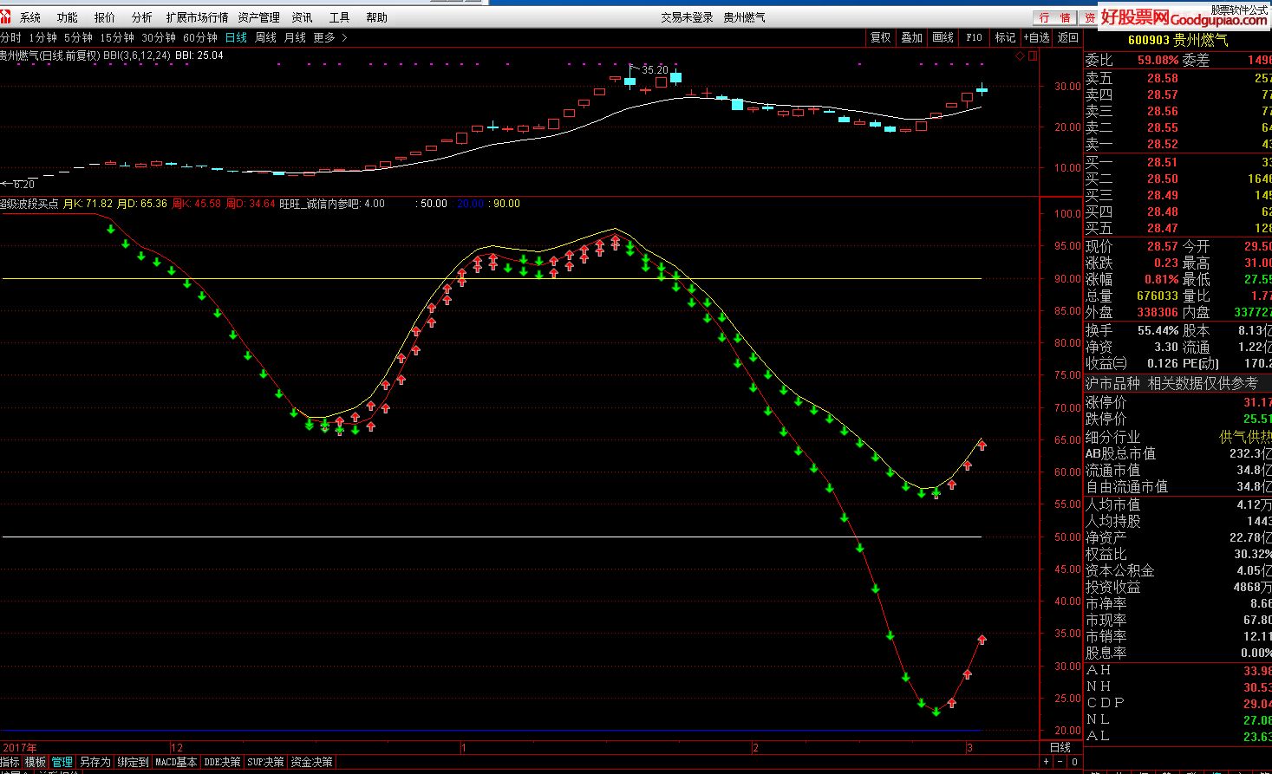Click the 绑定到 bottom tab

[x=133, y=762]
